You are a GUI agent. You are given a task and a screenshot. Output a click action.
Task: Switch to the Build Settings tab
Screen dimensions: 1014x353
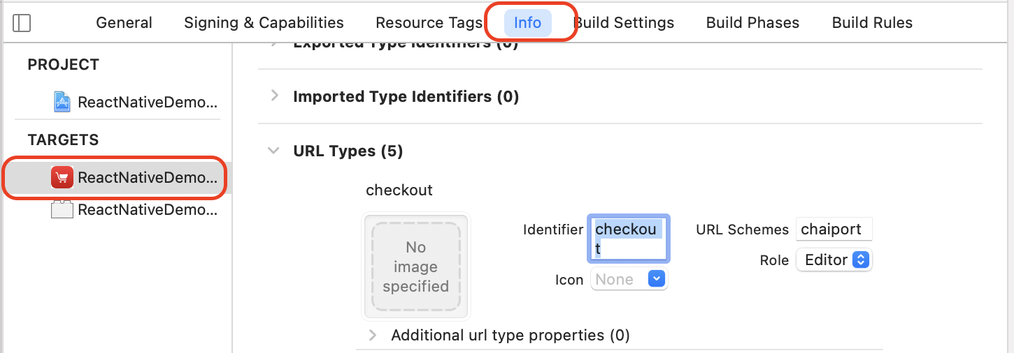click(624, 22)
